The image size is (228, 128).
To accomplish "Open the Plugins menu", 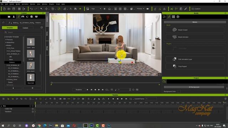I will coord(51,4).
